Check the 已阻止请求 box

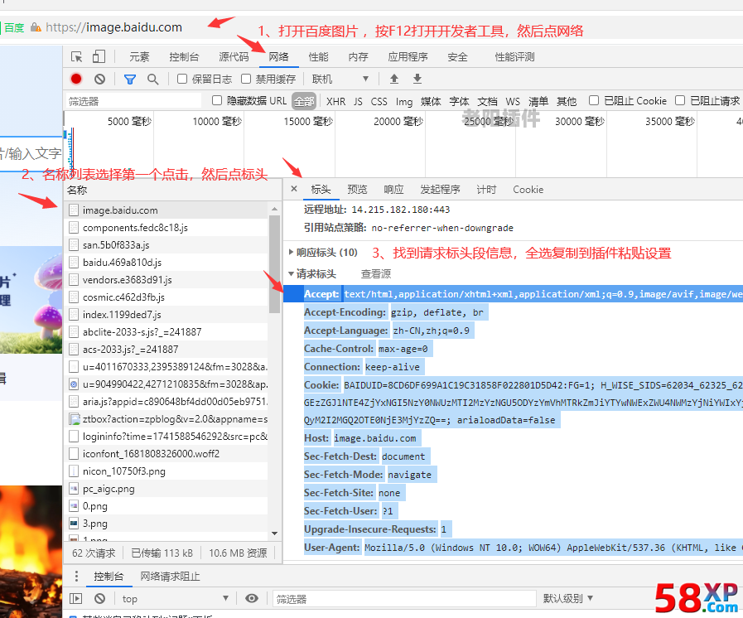680,100
